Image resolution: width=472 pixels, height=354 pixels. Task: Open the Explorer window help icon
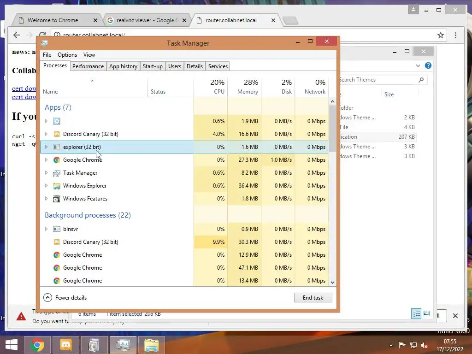click(428, 65)
